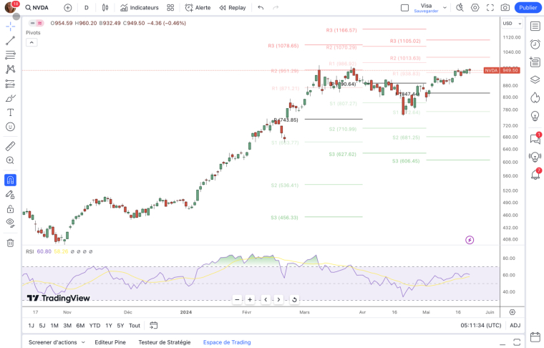Change the D timeframe interval

tap(87, 8)
